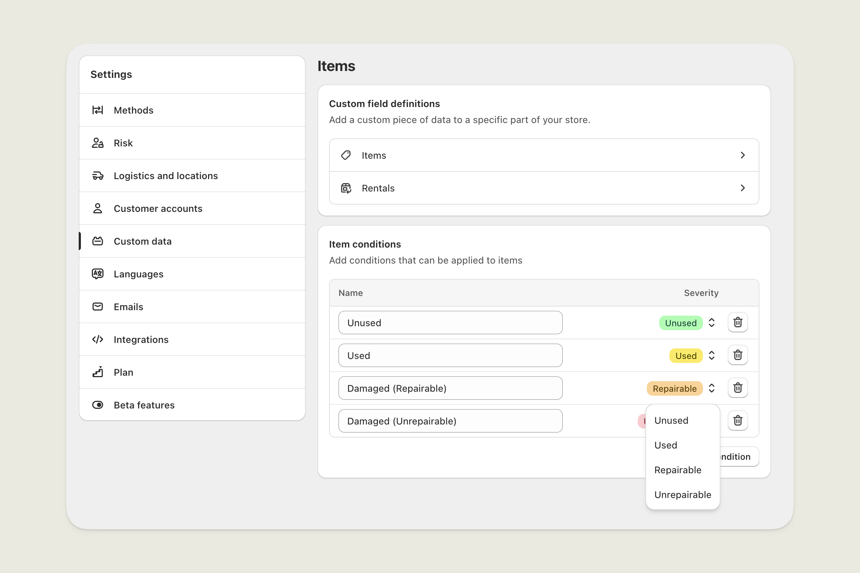
Task: Toggle Repairable severity dropdown arrows
Action: (x=711, y=388)
